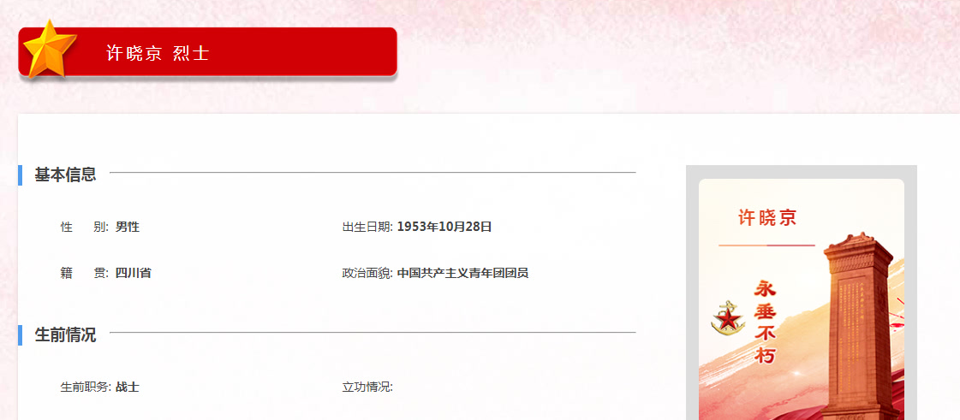Click the 四川省 native place value
The image size is (960, 420).
pyautogui.click(x=133, y=273)
